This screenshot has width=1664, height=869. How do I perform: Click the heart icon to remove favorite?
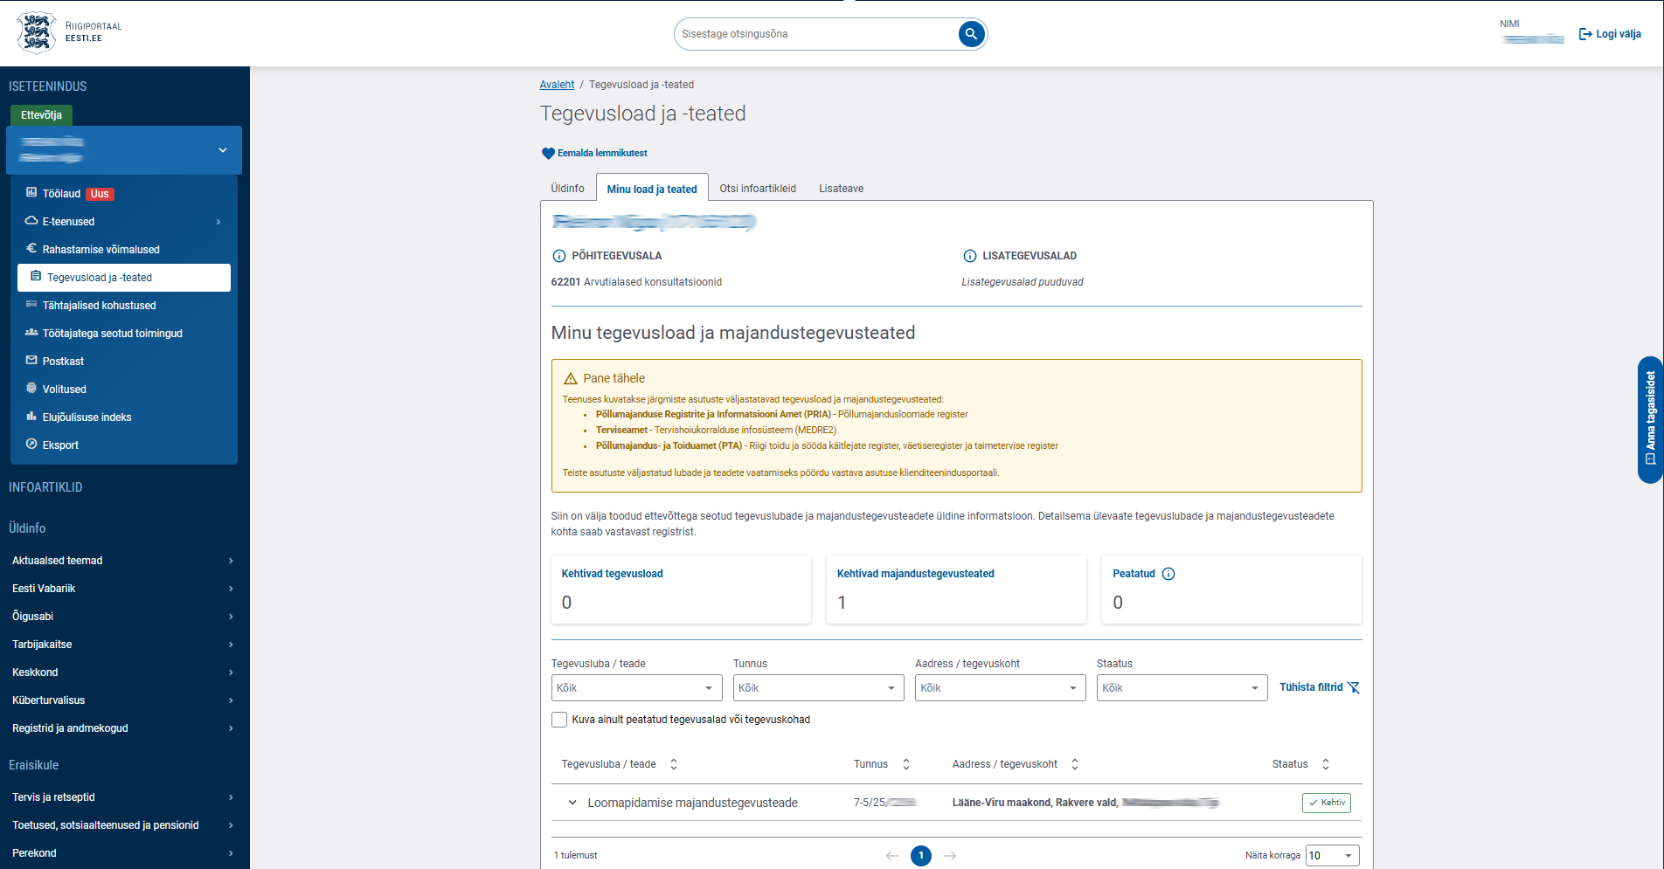[548, 154]
